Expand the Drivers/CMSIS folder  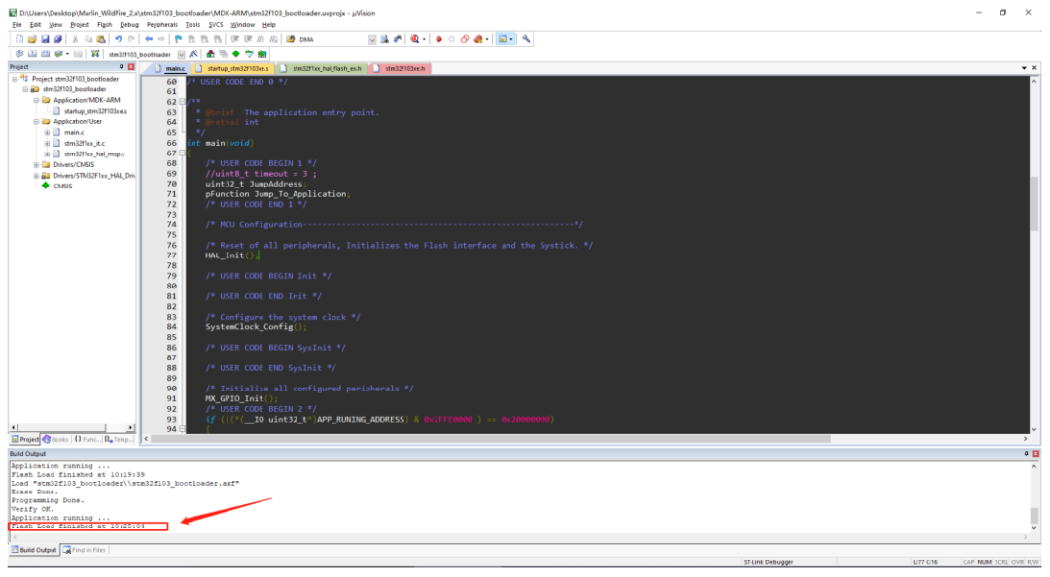[x=36, y=165]
